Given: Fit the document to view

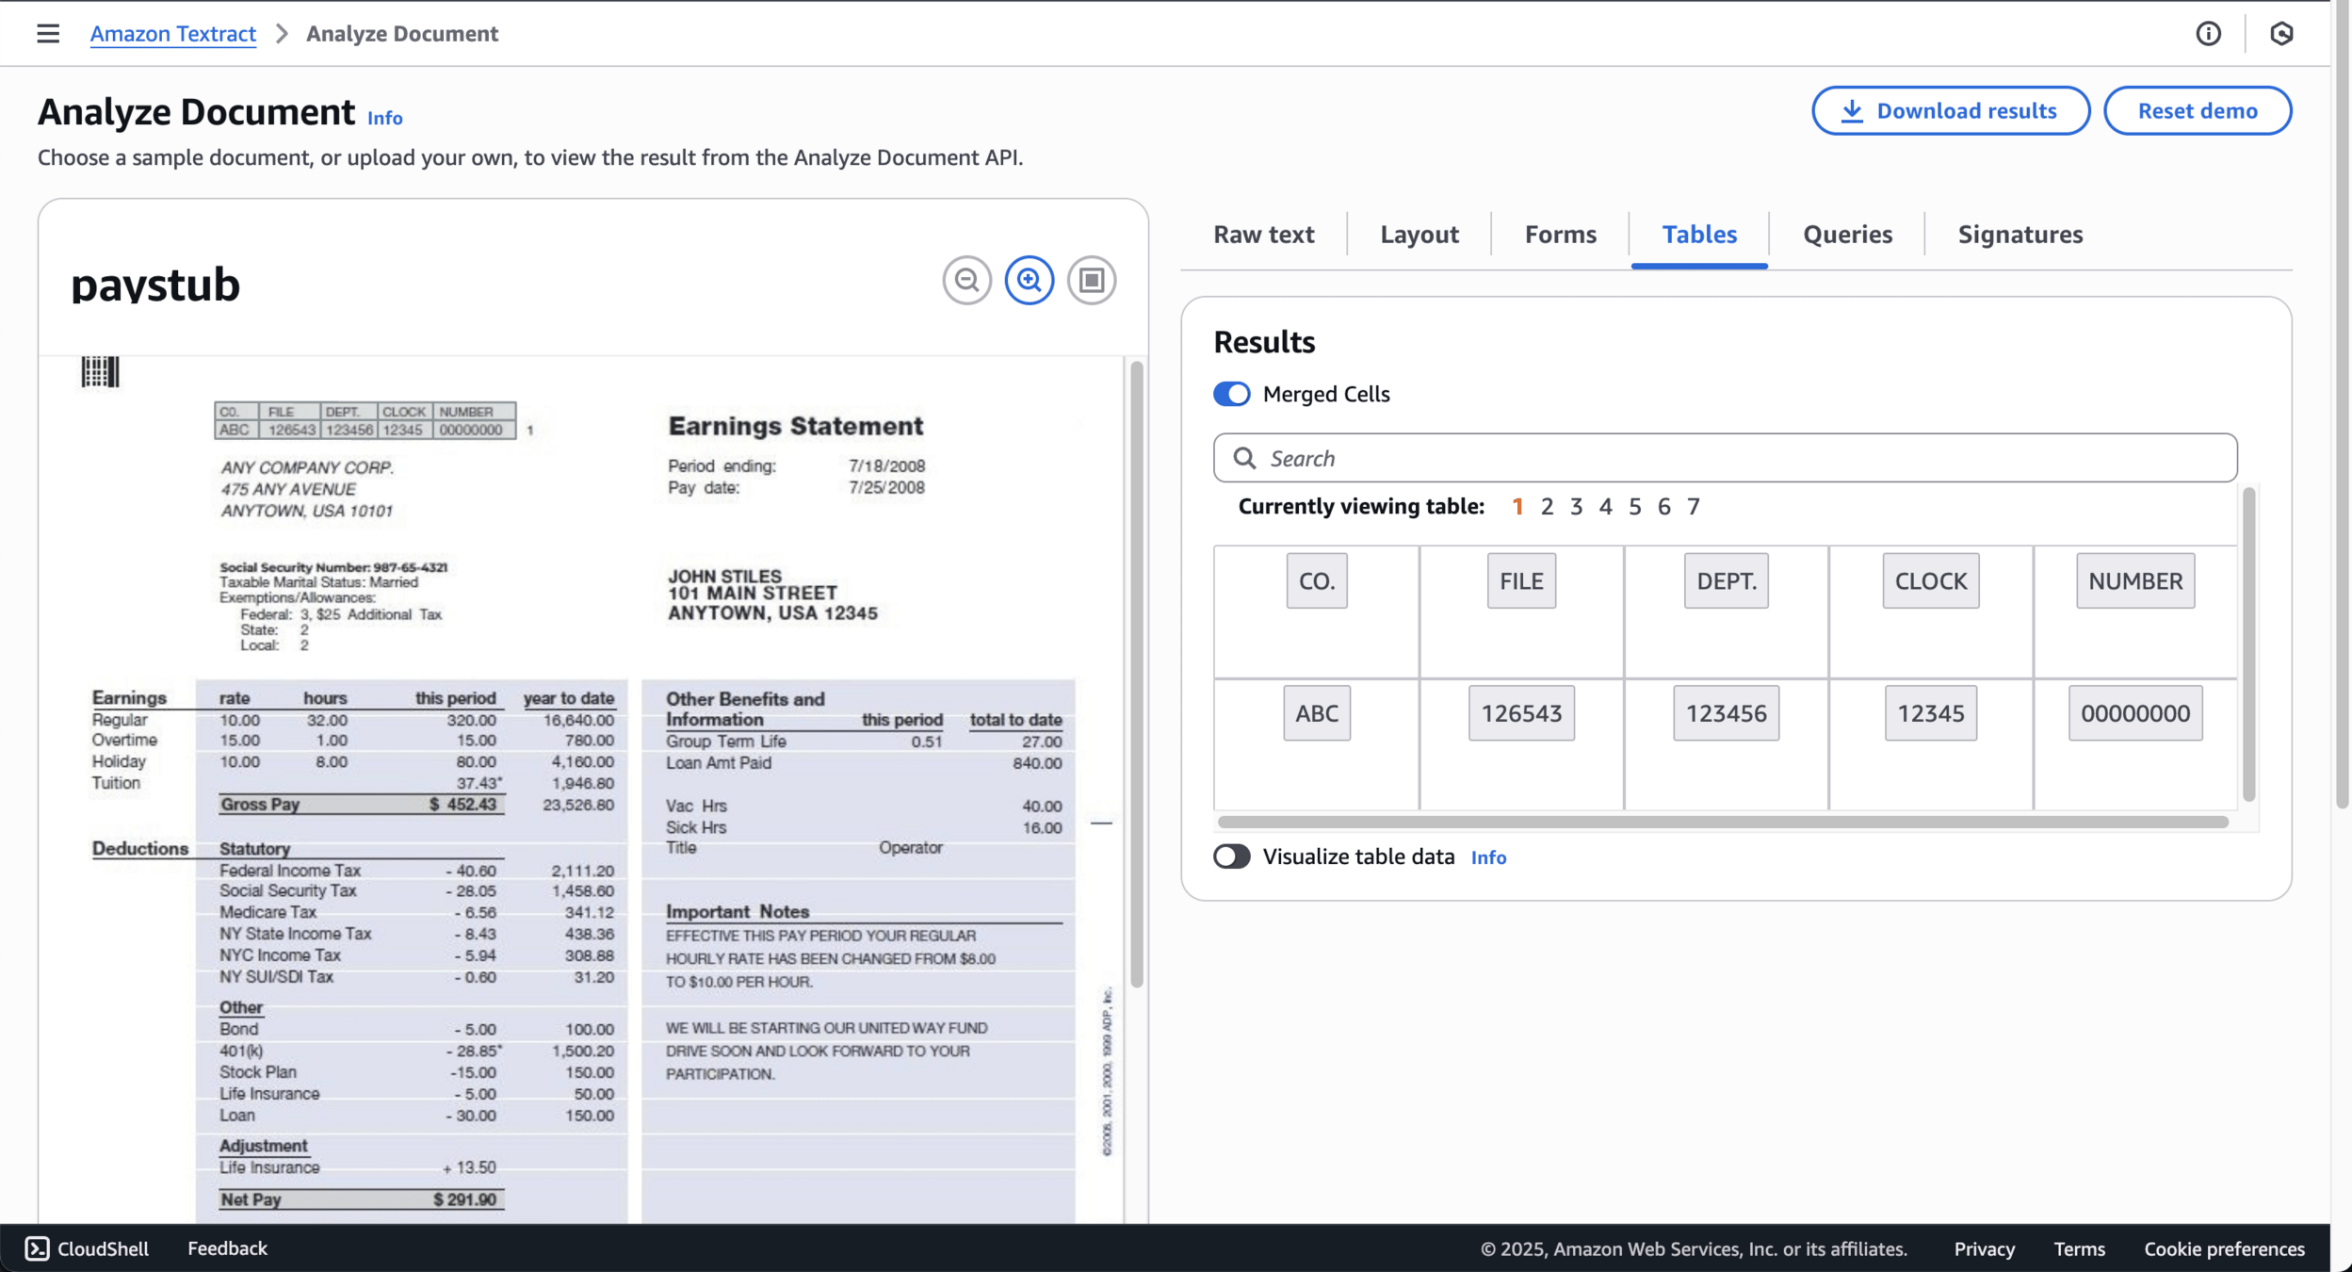Looking at the screenshot, I should [x=1091, y=280].
